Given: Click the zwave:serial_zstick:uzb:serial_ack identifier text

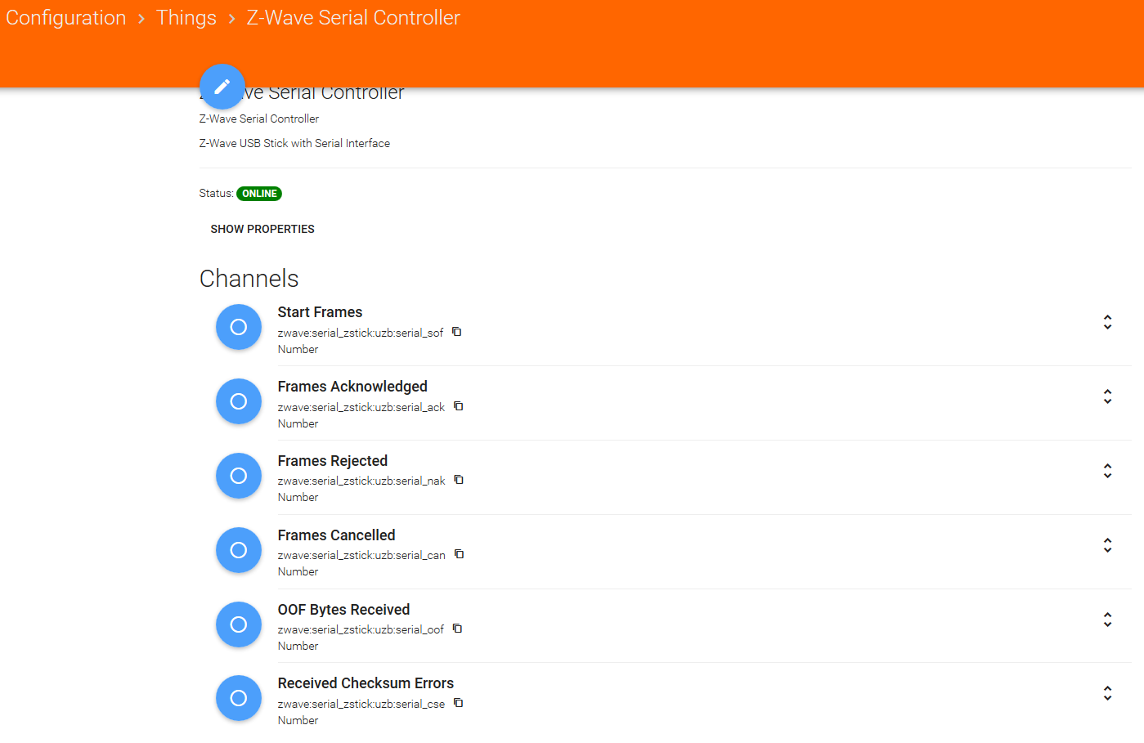Looking at the screenshot, I should pyautogui.click(x=361, y=407).
